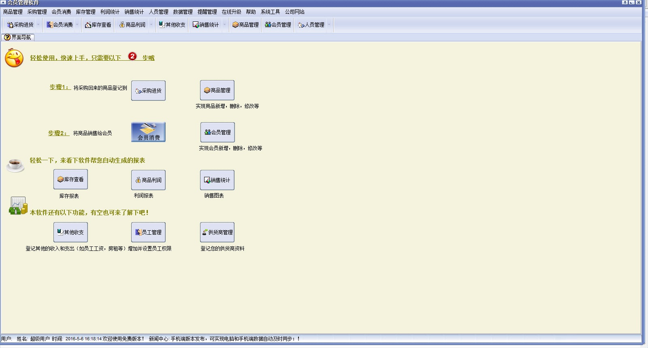Click the 轻松一下 reports heading
Viewport: 648px width, 348px height.
[x=87, y=160]
